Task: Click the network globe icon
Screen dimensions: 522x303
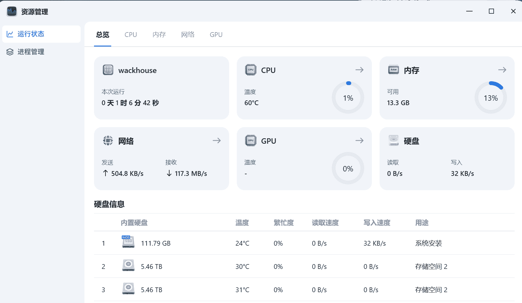Action: (x=108, y=141)
